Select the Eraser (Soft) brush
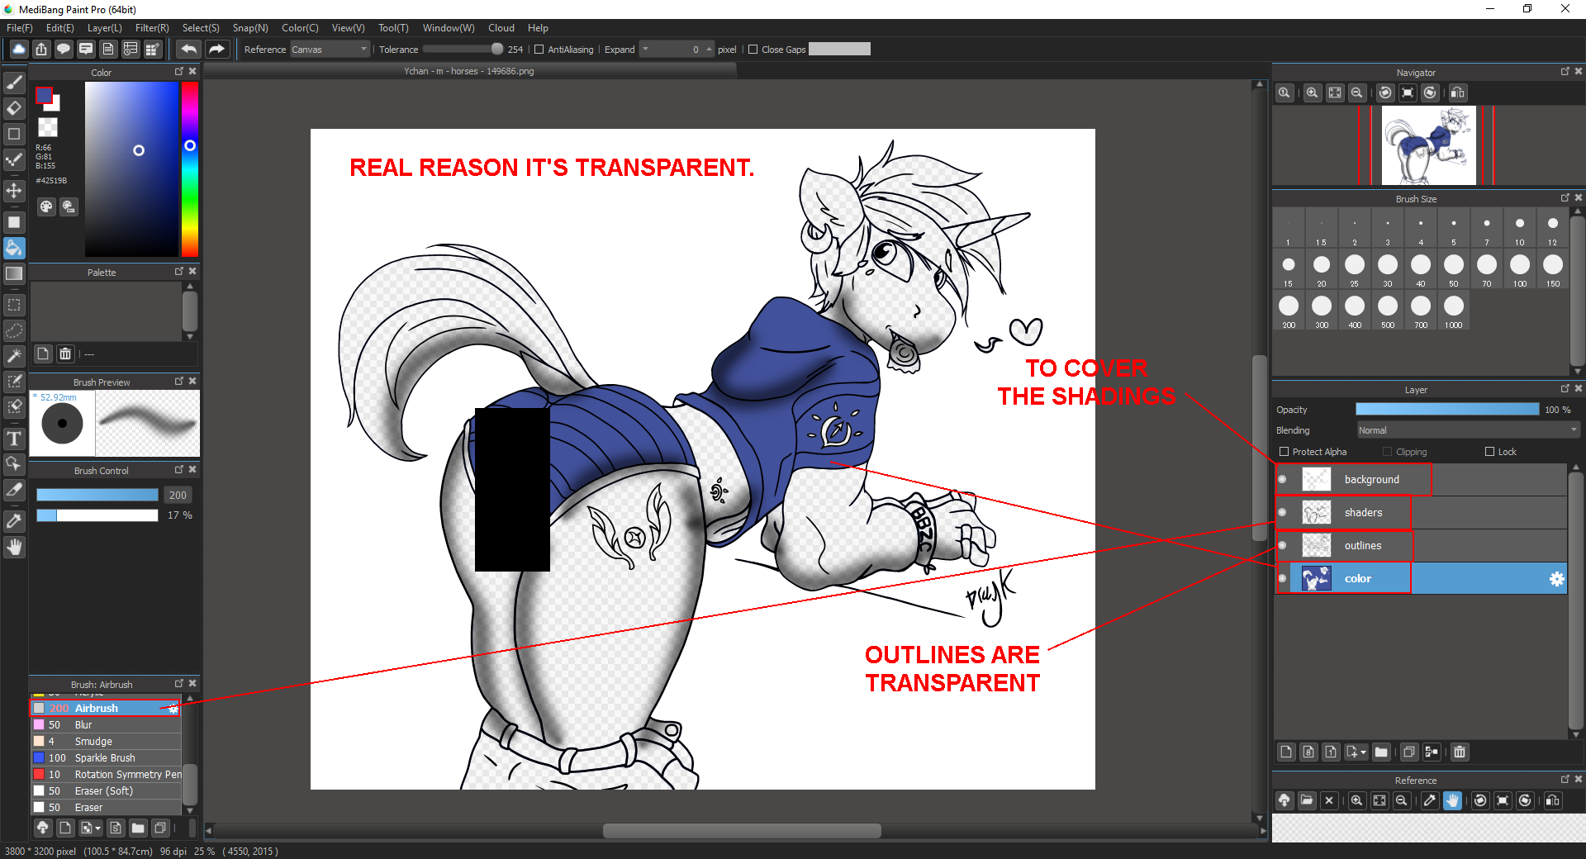The height and width of the screenshot is (859, 1586). (x=106, y=791)
